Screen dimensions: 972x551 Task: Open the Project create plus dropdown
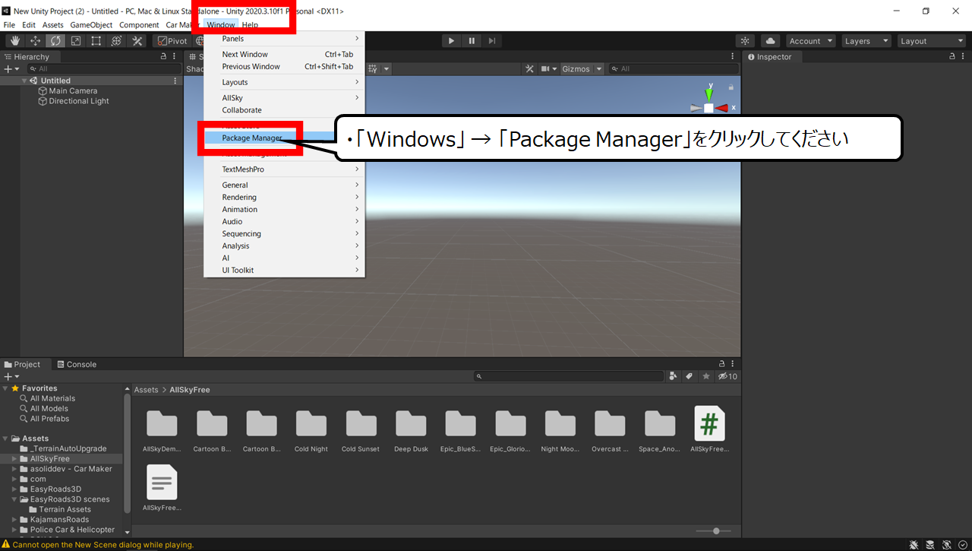pyautogui.click(x=11, y=376)
